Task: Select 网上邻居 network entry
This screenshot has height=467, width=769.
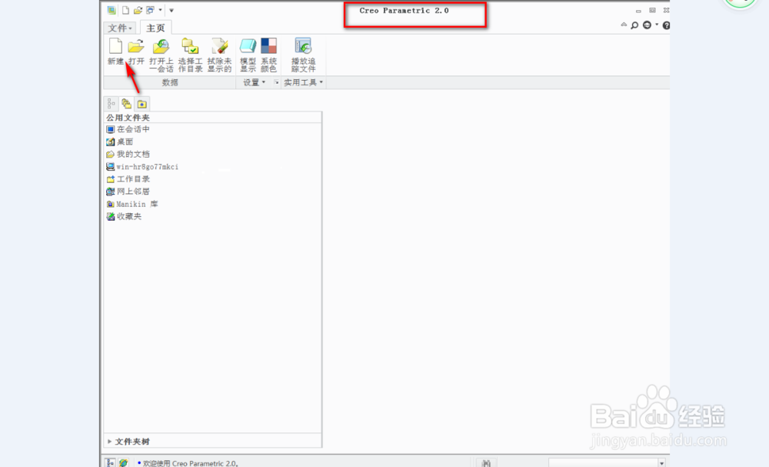Action: pos(128,192)
